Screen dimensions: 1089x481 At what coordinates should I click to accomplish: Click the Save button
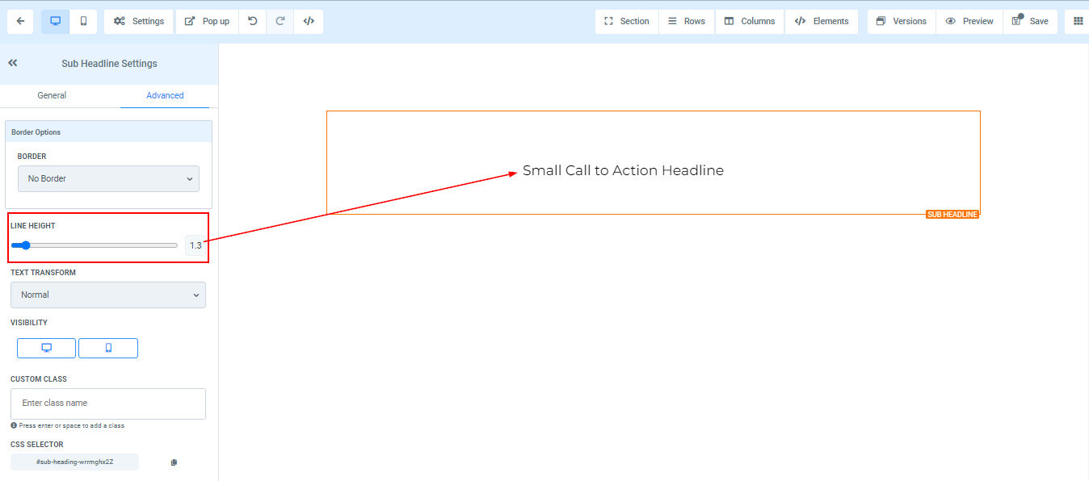[x=1030, y=22]
